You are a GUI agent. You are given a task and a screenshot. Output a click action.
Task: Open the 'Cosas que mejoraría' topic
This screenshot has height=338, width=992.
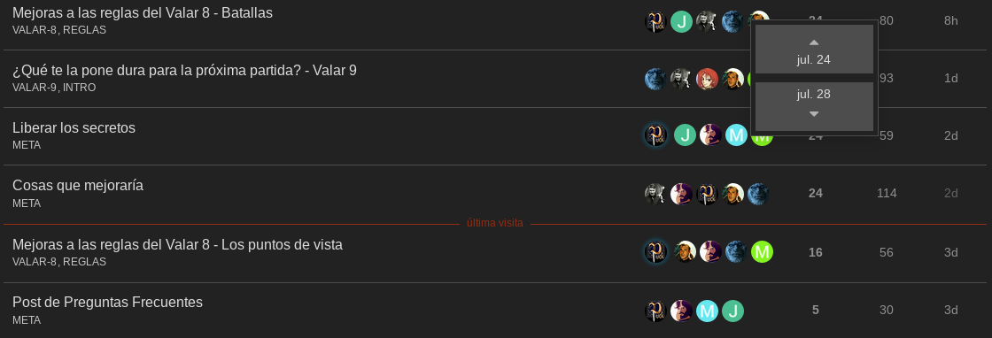(78, 185)
